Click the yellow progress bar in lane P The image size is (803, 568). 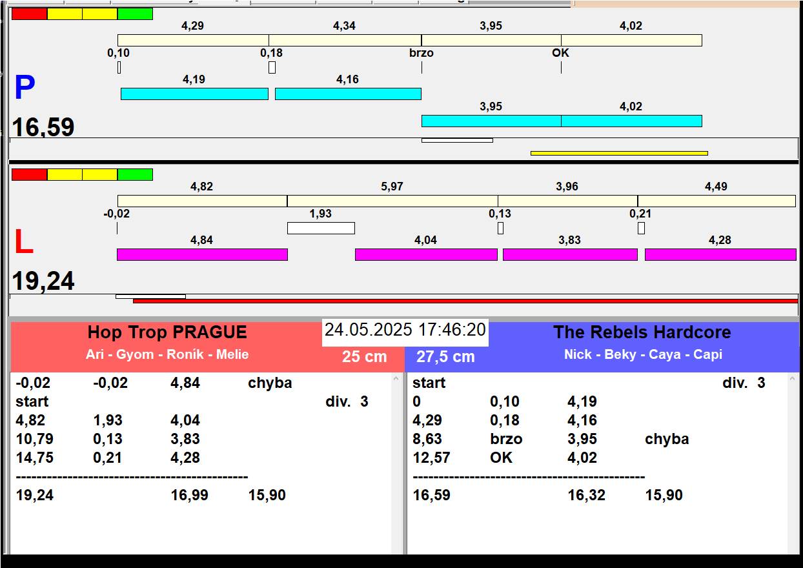pos(619,154)
